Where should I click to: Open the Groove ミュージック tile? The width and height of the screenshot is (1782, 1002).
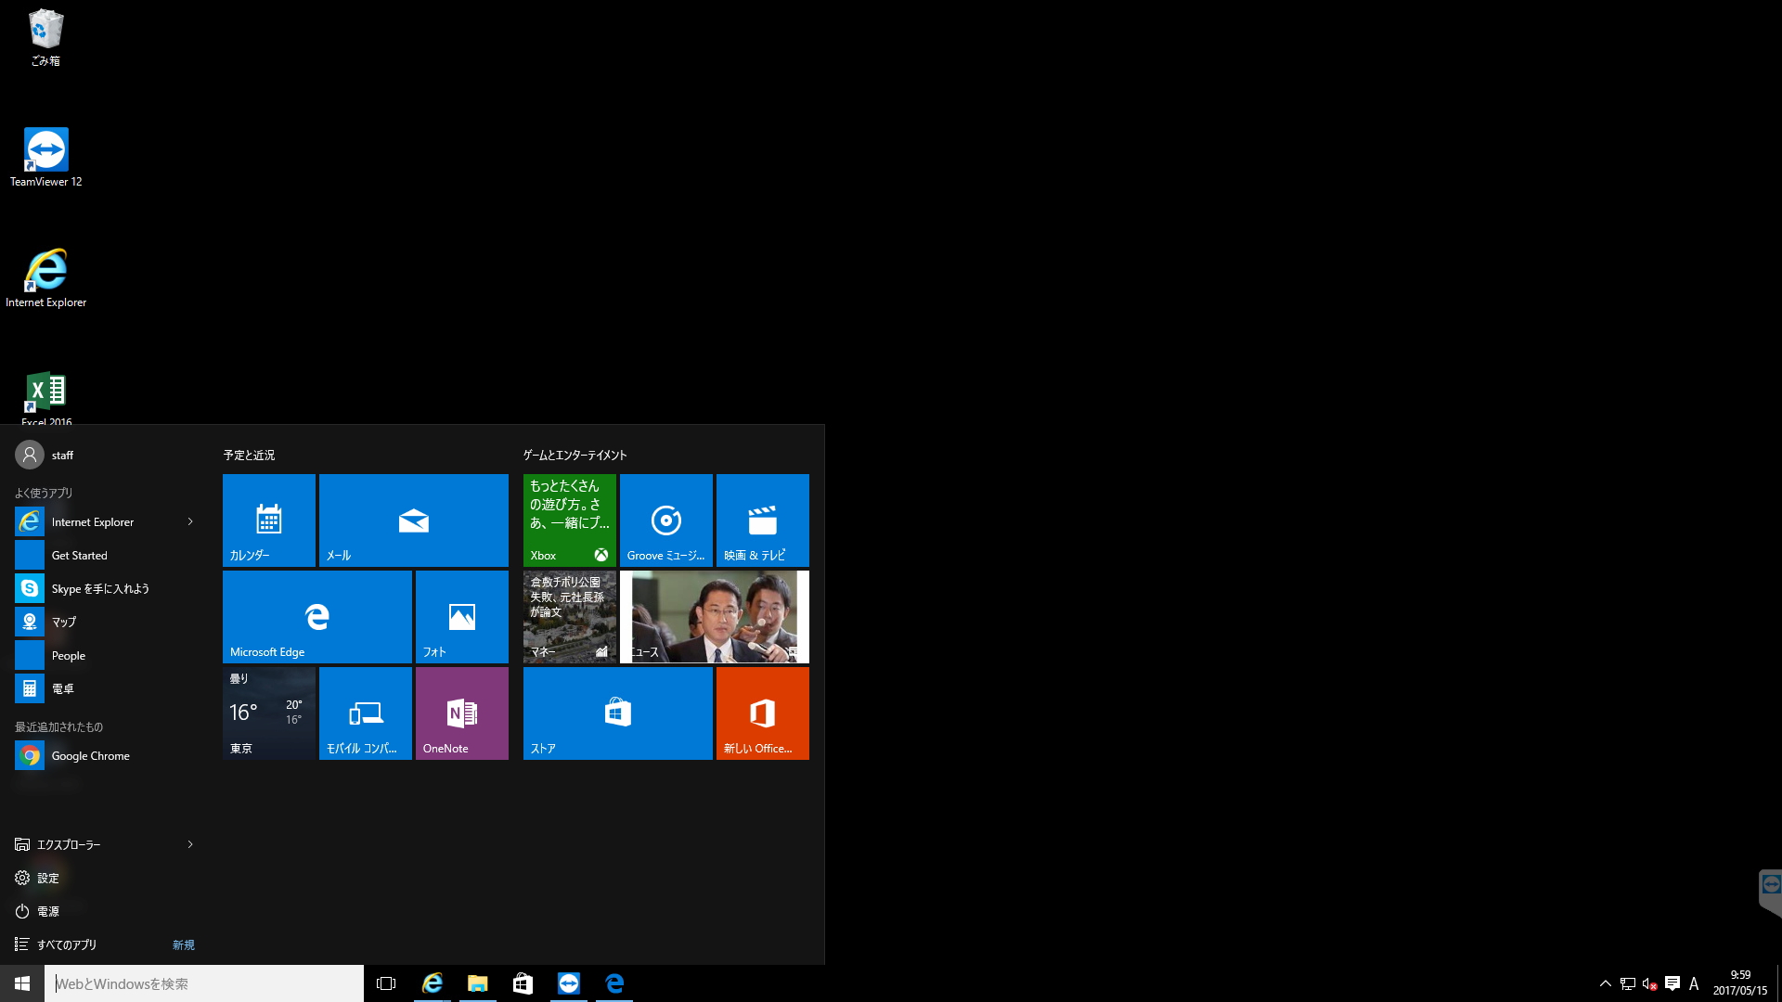coord(666,520)
